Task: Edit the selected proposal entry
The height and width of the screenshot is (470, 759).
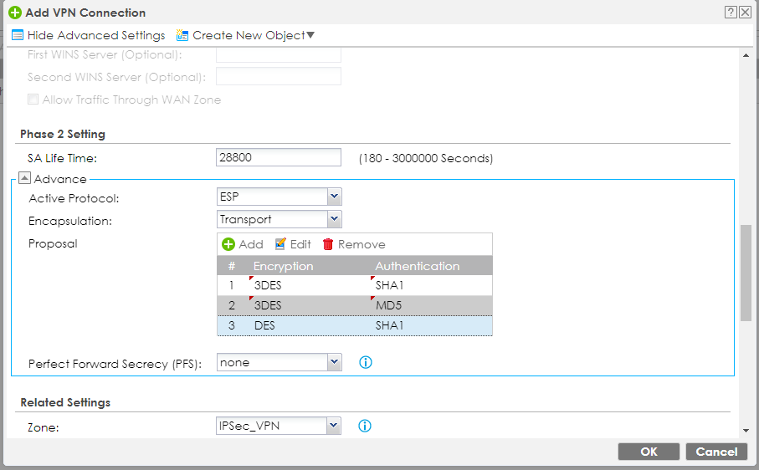Action: (x=293, y=244)
